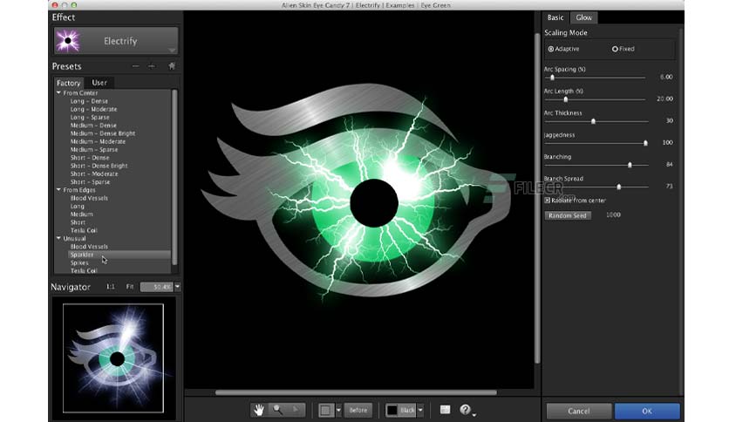Switch to the User presets tab
Screen dimensions: 729x422
[x=99, y=82]
